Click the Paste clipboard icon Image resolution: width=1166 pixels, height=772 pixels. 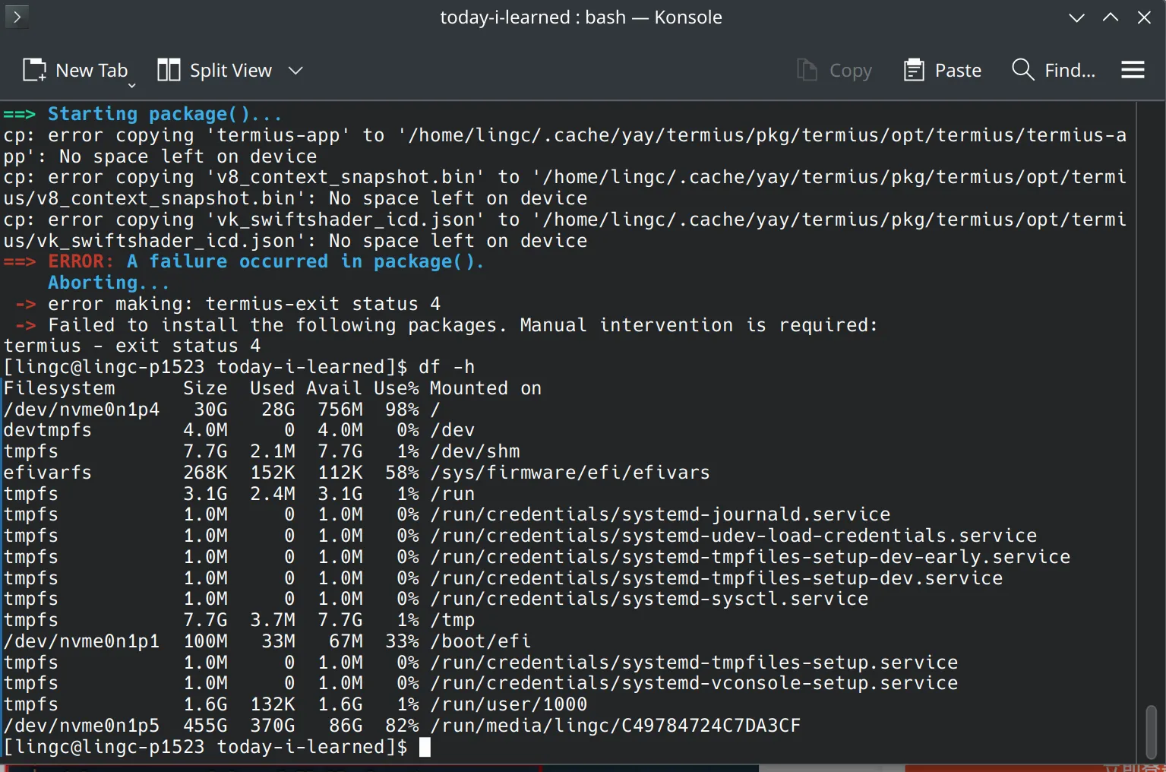click(x=914, y=71)
